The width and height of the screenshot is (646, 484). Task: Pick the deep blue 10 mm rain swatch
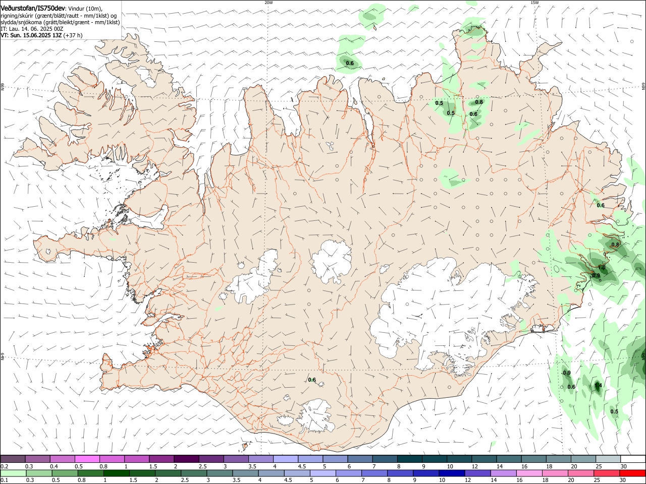click(451, 473)
